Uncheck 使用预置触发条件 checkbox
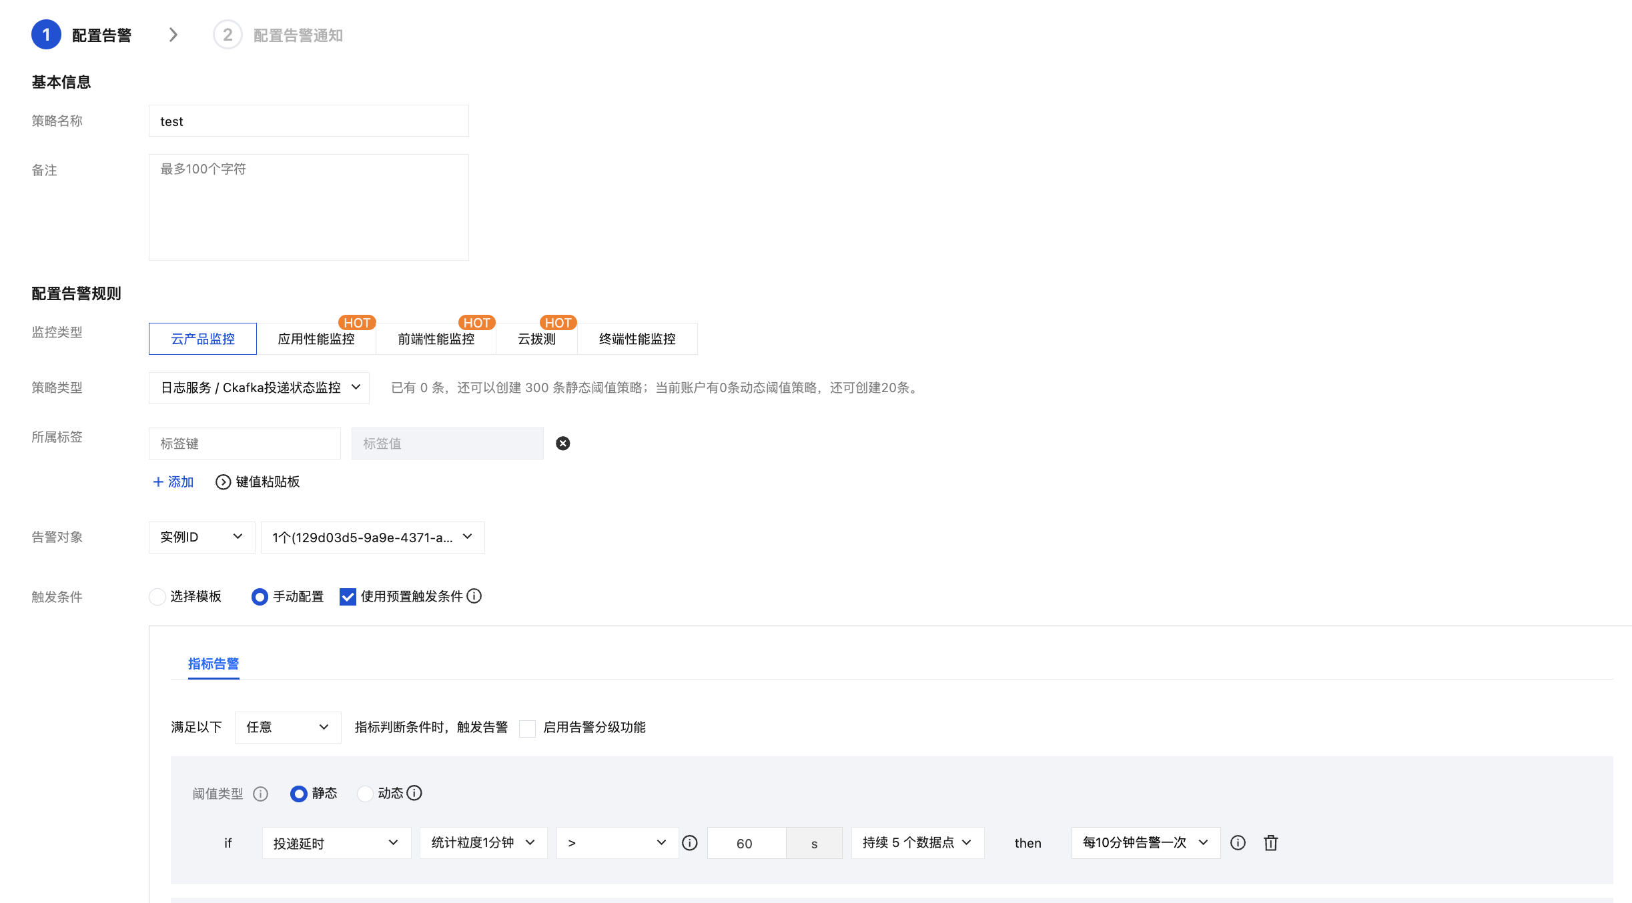This screenshot has width=1632, height=903. [348, 597]
